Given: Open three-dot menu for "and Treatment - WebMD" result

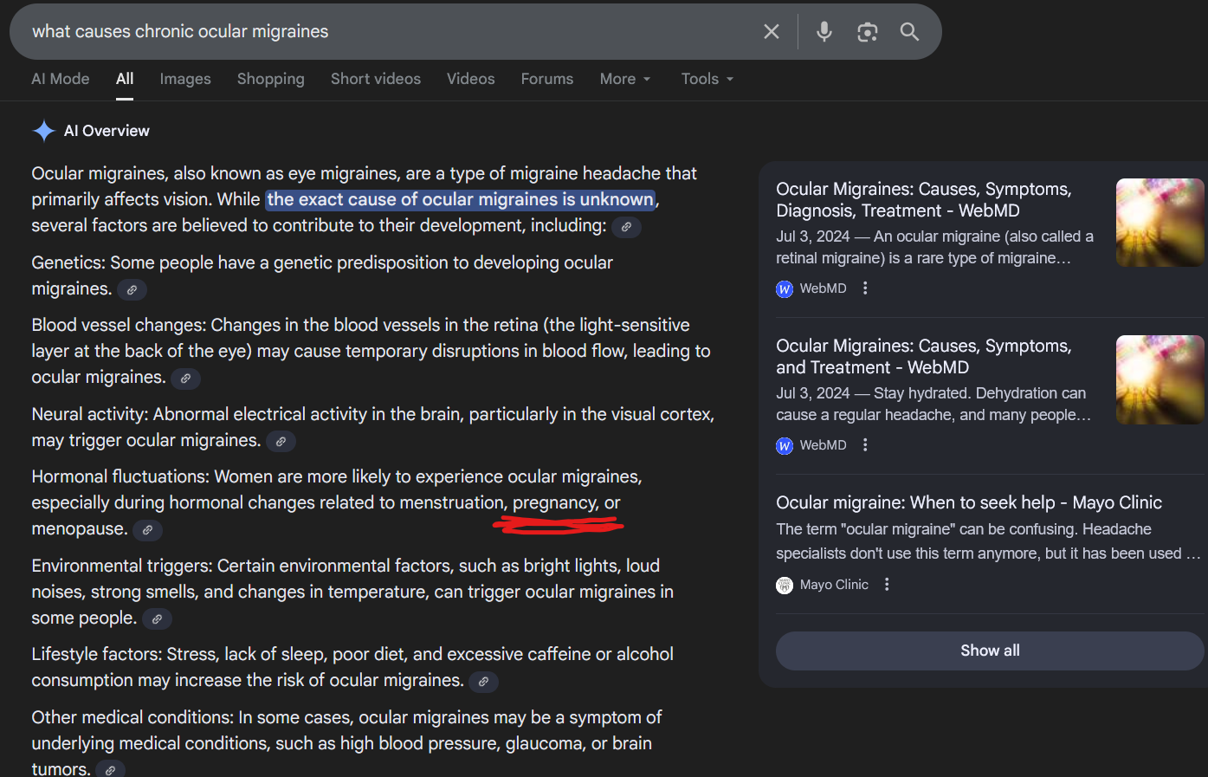Looking at the screenshot, I should click(865, 445).
